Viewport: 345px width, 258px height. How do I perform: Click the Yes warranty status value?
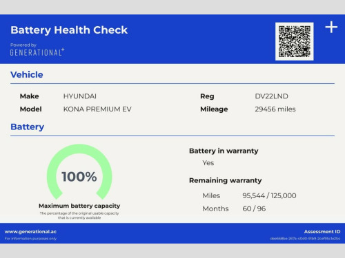(208, 163)
